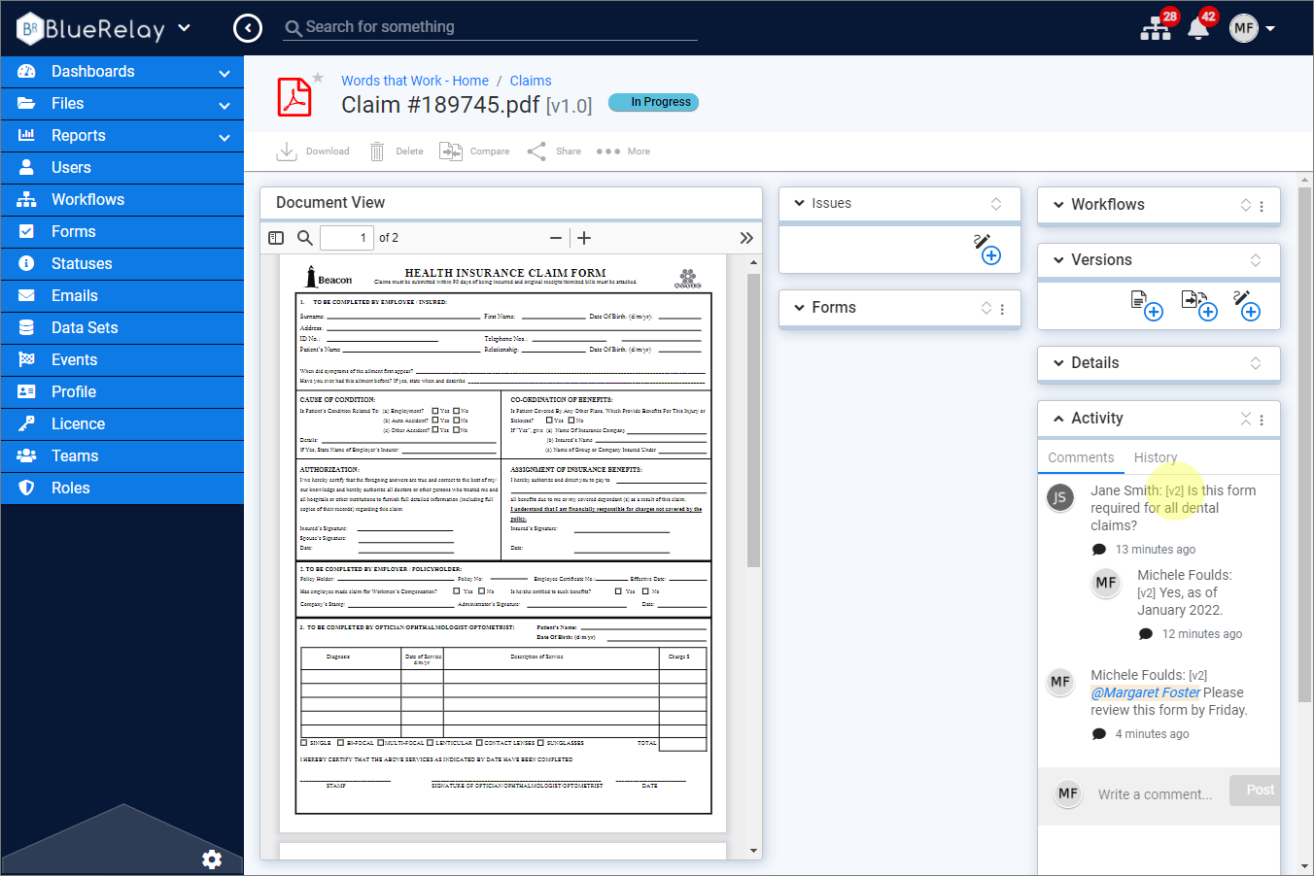Click the document-arrow-plus icon in Versions
The width and height of the screenshot is (1314, 876).
point(1199,305)
